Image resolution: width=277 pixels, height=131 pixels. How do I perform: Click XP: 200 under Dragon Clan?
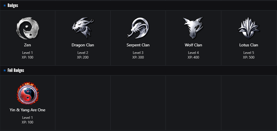83,57
